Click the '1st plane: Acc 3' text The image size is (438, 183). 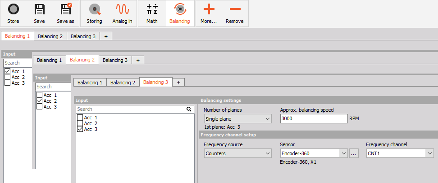[x=222, y=127]
